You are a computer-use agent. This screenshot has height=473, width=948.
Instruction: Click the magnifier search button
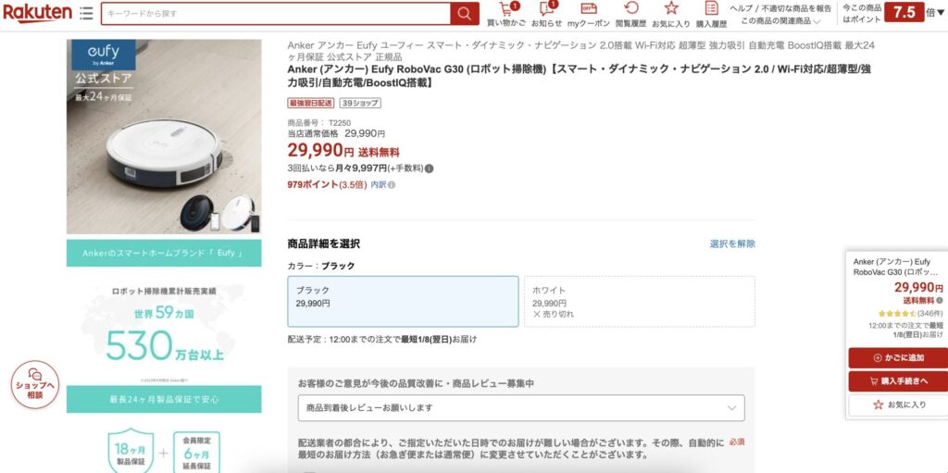tap(465, 14)
